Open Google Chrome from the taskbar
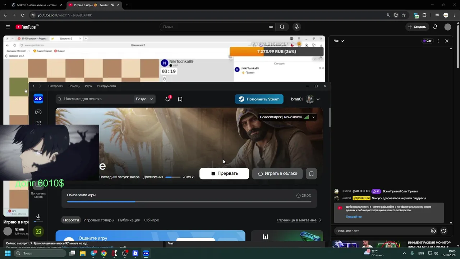The image size is (460, 259). point(104,253)
